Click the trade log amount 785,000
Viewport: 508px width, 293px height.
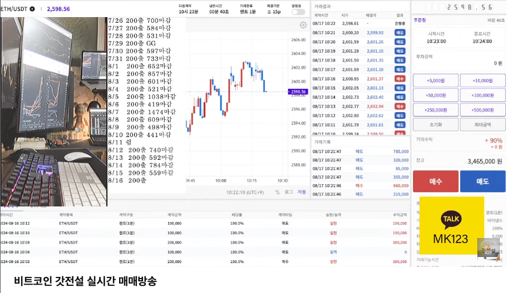[401, 151]
